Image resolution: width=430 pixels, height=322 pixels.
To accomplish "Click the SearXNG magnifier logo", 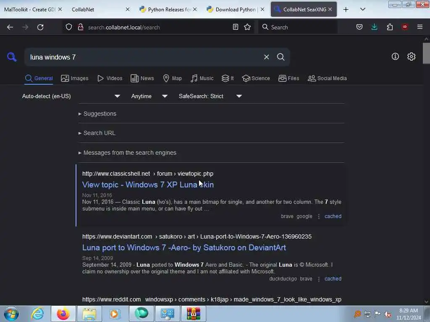I will click(x=12, y=57).
